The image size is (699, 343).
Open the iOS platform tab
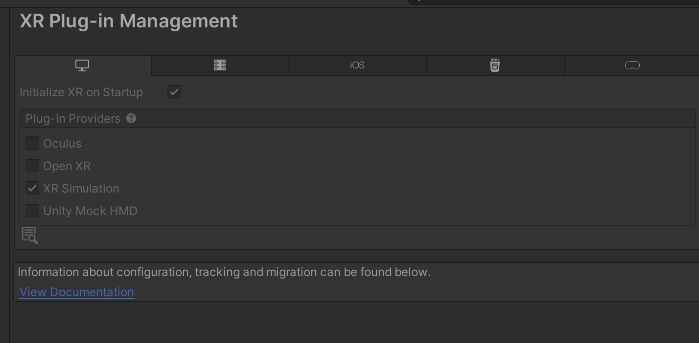point(358,65)
